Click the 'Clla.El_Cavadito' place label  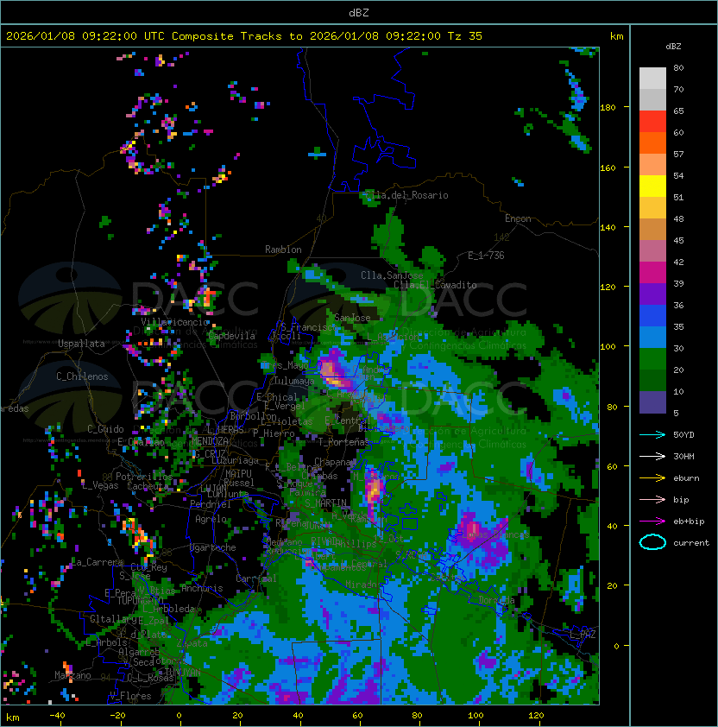point(435,285)
